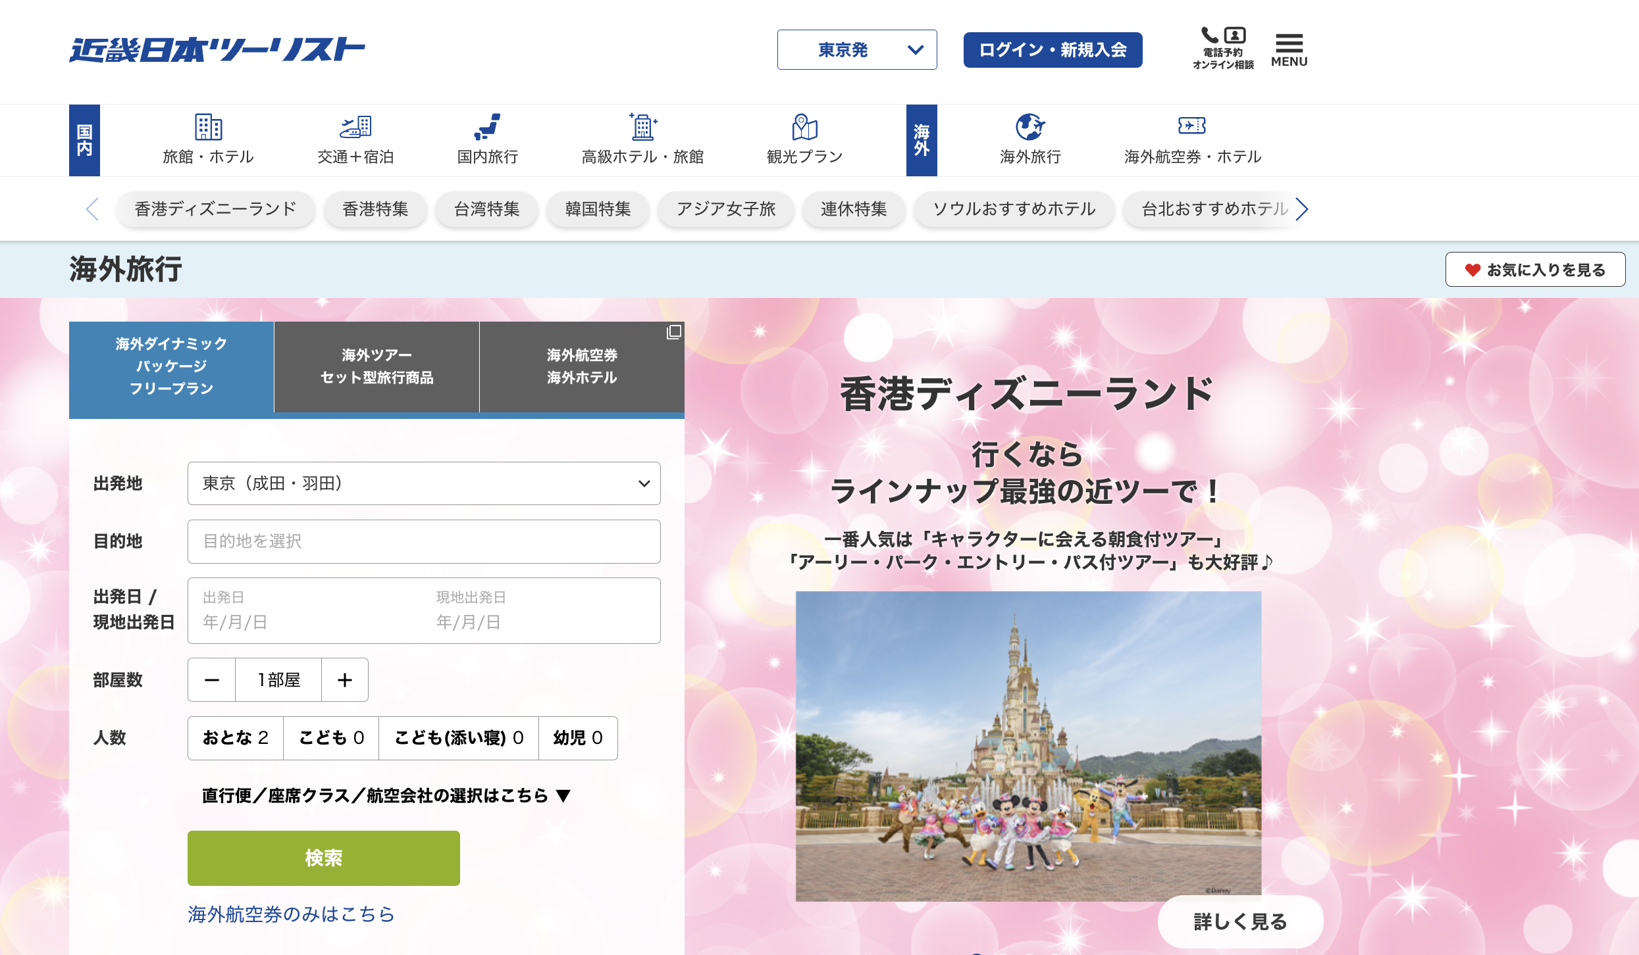Viewport: 1639px width, 955px height.
Task: Click the 海外旅行 globe icon
Action: point(1030,126)
